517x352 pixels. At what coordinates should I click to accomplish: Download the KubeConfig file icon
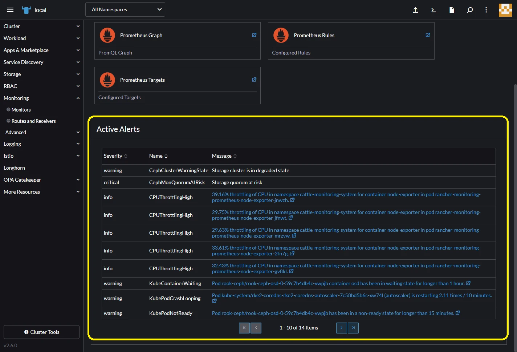coord(452,10)
